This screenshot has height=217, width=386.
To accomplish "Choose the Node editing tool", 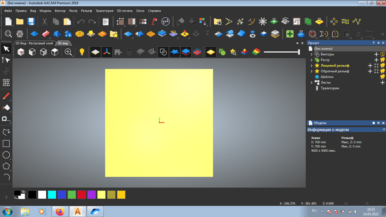I will click(x=6, y=60).
